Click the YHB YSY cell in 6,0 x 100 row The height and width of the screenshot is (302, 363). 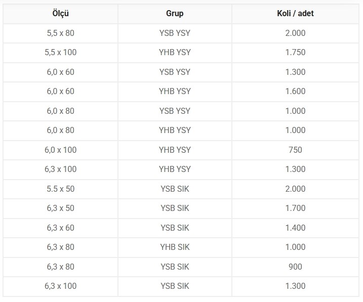(175, 150)
